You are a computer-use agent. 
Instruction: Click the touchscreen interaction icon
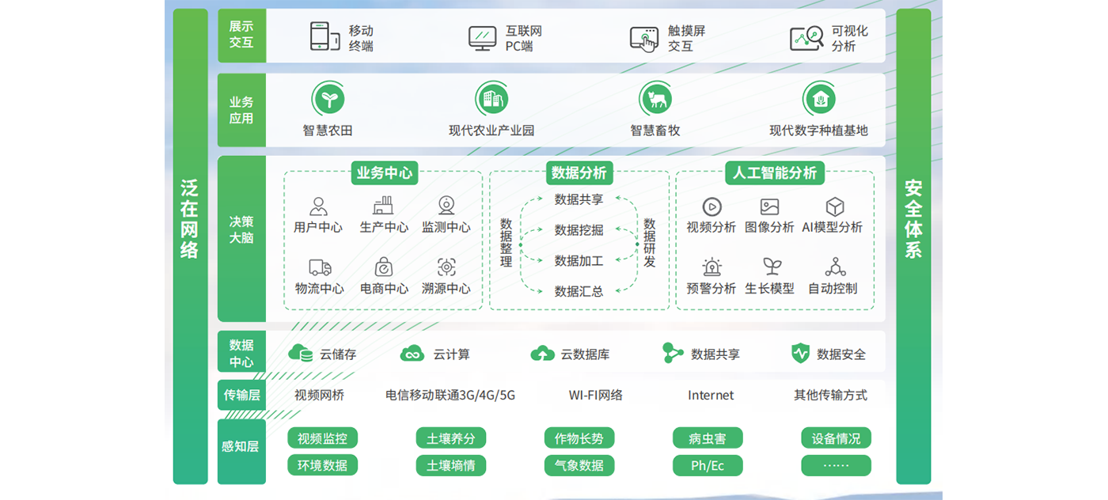coord(643,39)
